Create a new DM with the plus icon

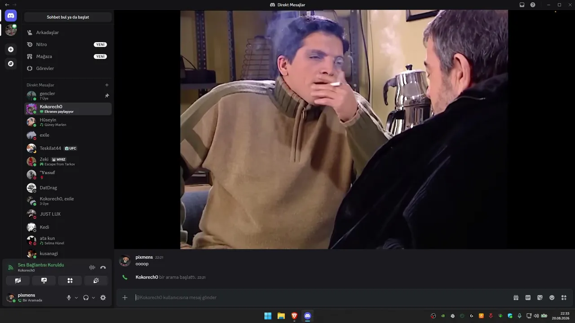[x=107, y=85]
